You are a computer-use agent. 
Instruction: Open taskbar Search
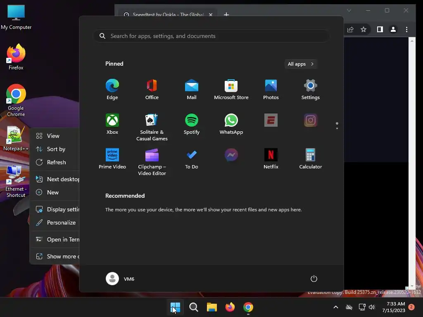[193, 307]
